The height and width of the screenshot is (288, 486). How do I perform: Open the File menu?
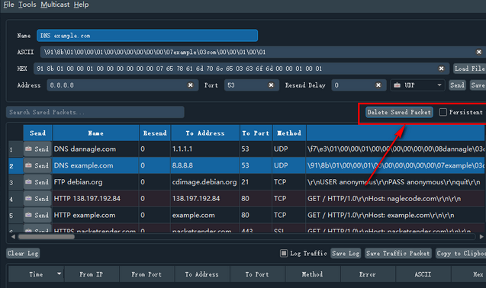coord(8,5)
